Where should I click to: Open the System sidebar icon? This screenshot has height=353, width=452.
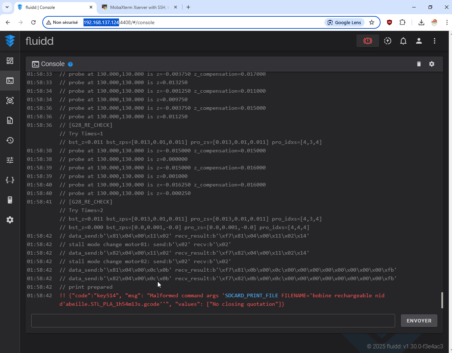tap(10, 200)
